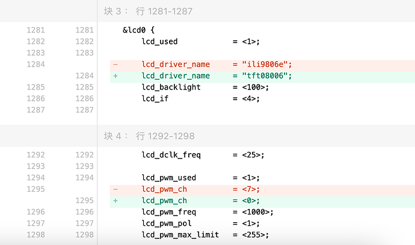Click new line number 1295
The height and width of the screenshot is (245, 415).
pyautogui.click(x=84, y=201)
